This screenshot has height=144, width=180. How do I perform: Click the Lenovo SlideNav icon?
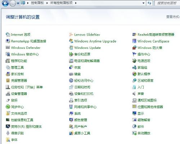pos(71,34)
